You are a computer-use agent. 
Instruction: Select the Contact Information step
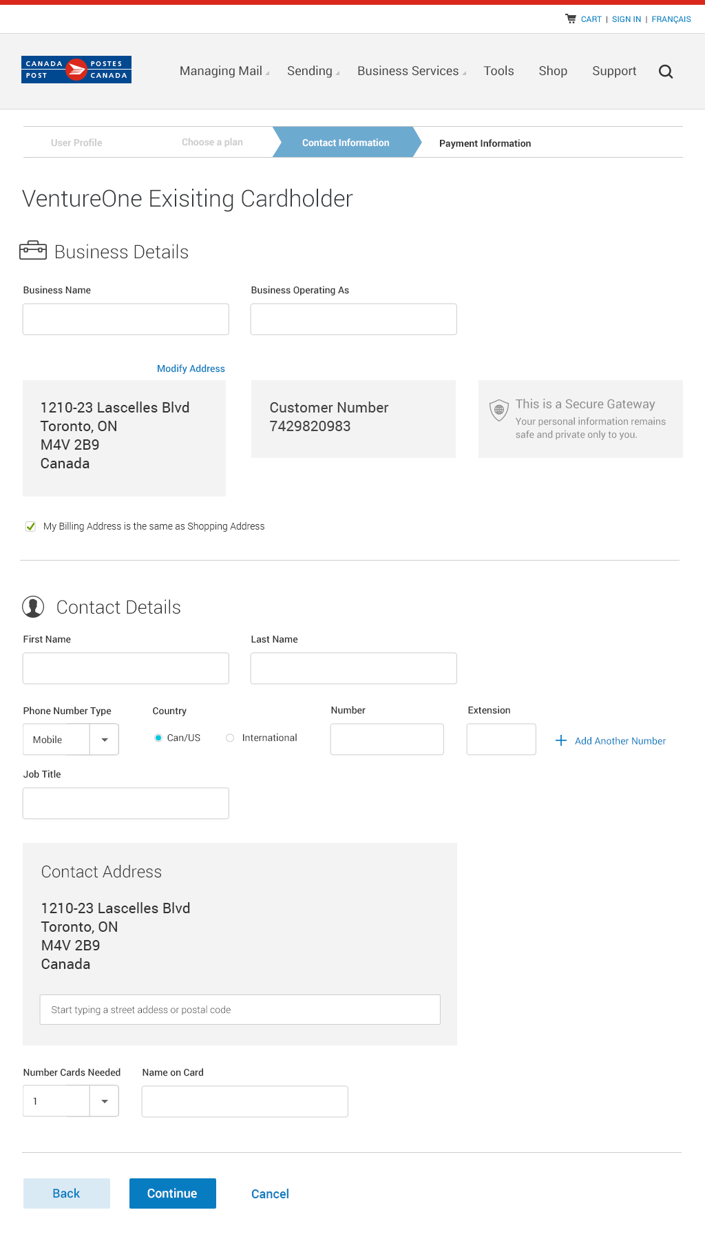coord(346,143)
